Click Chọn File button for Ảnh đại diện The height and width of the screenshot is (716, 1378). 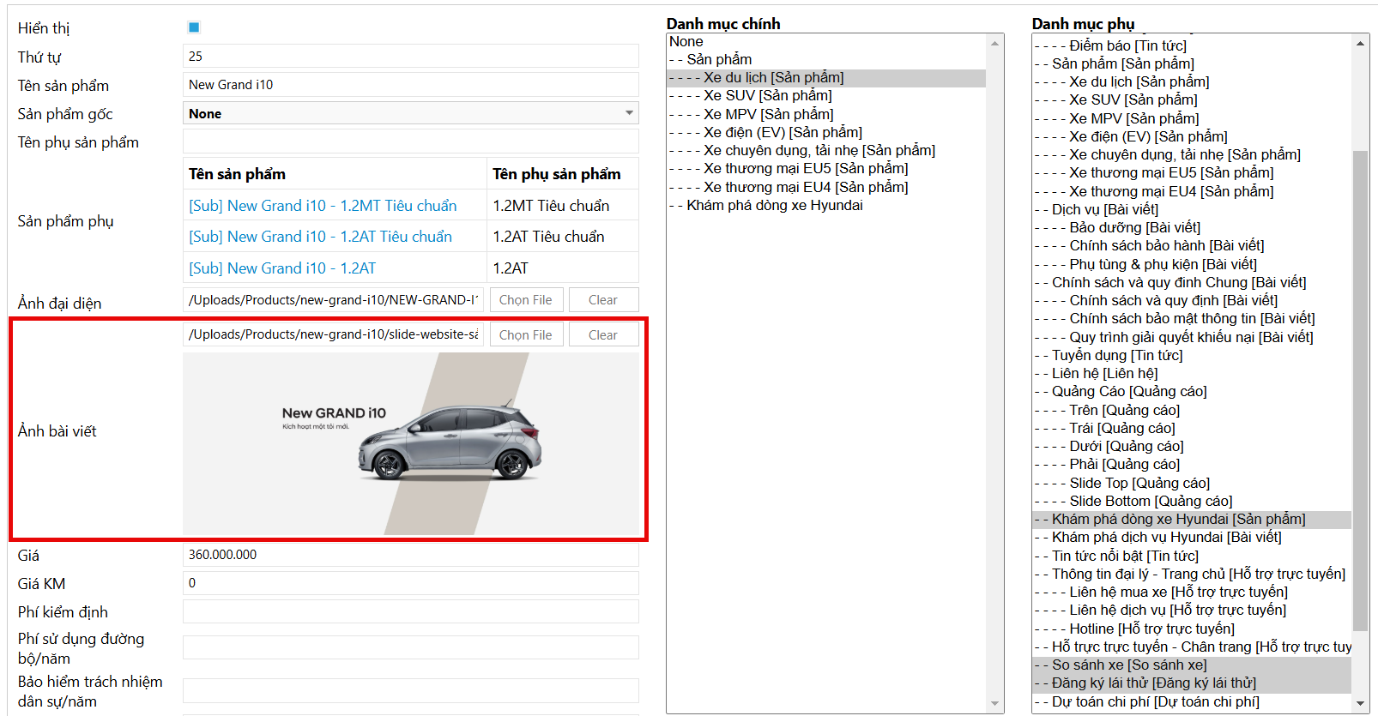526,300
